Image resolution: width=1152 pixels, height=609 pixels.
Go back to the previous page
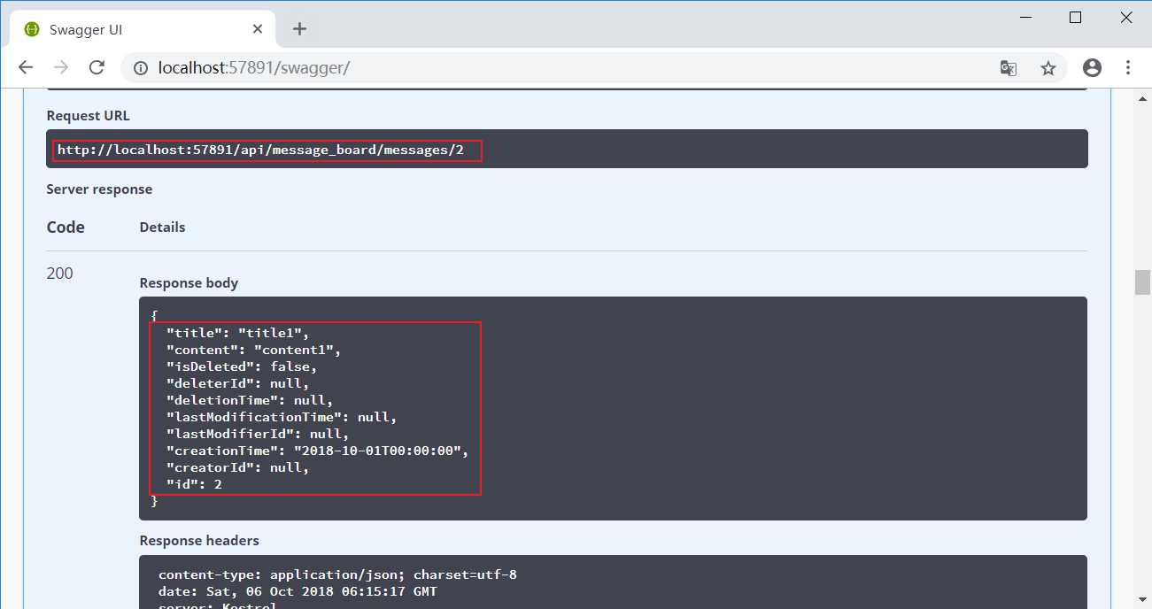[25, 67]
